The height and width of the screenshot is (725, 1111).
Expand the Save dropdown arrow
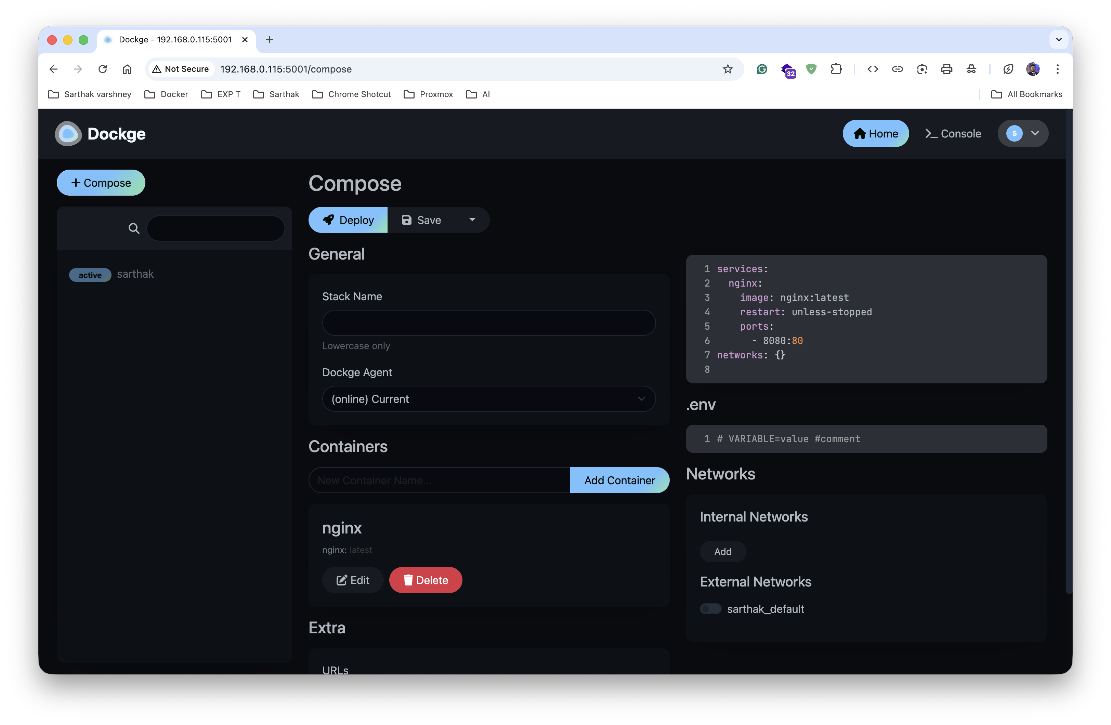(472, 220)
